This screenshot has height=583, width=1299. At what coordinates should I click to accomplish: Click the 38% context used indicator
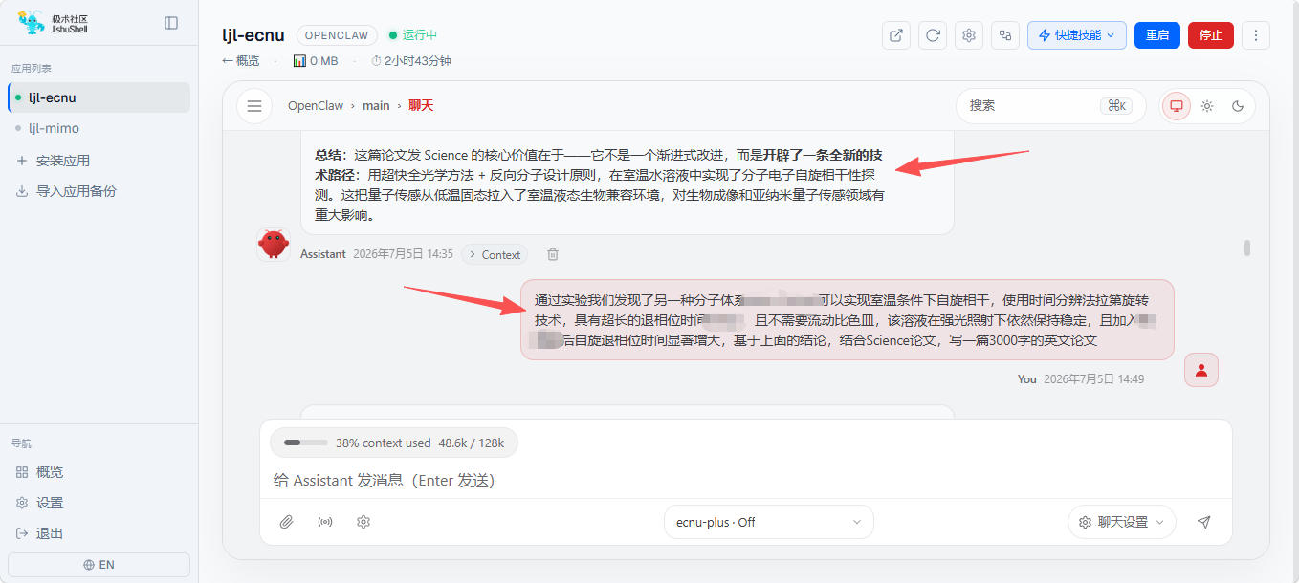pos(394,443)
